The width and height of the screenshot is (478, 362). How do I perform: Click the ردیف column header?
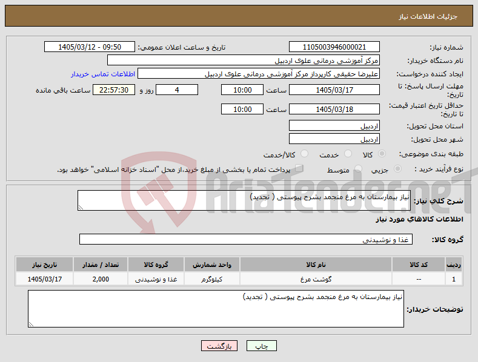pos(454,265)
